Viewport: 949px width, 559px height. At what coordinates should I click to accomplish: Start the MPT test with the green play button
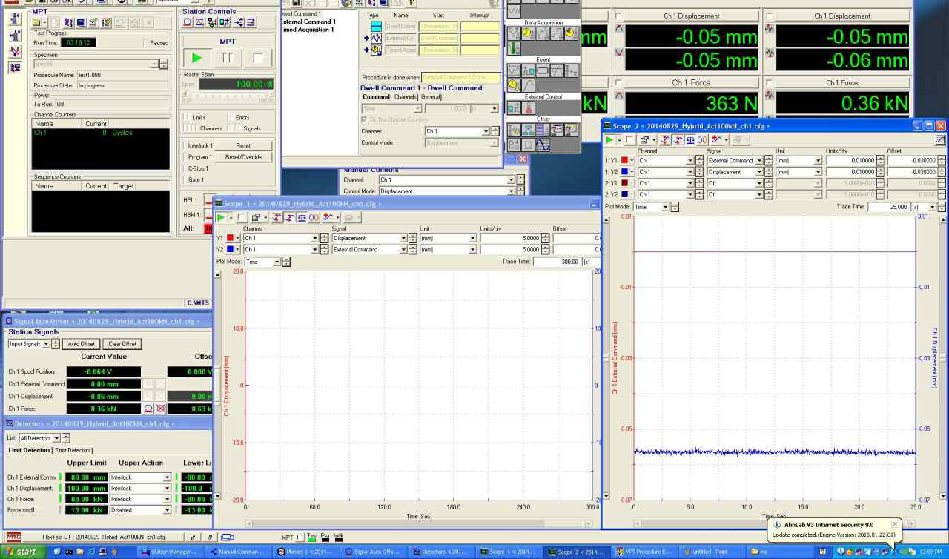click(x=196, y=58)
